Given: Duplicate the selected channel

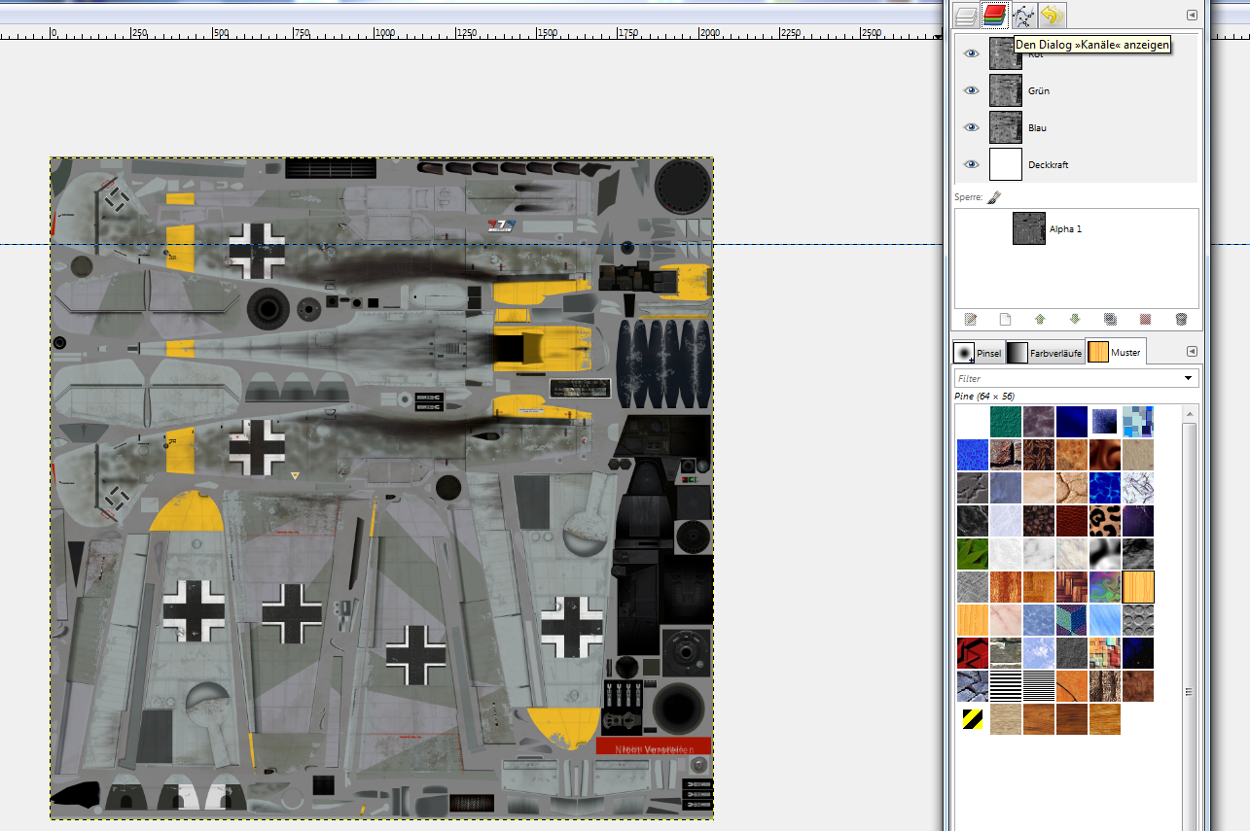Looking at the screenshot, I should point(1110,319).
